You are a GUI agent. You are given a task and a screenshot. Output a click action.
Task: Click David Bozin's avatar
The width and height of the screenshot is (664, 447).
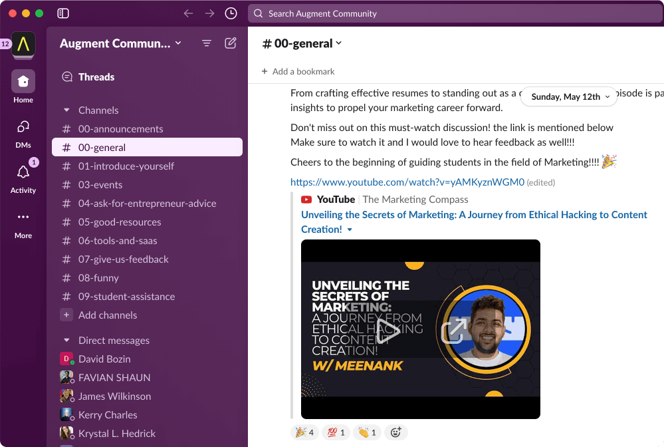tap(66, 359)
